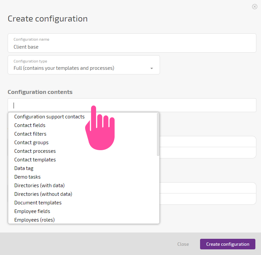Image resolution: width=261 pixels, height=255 pixels.
Task: Pick Employee fields from the list
Action: click(32, 211)
